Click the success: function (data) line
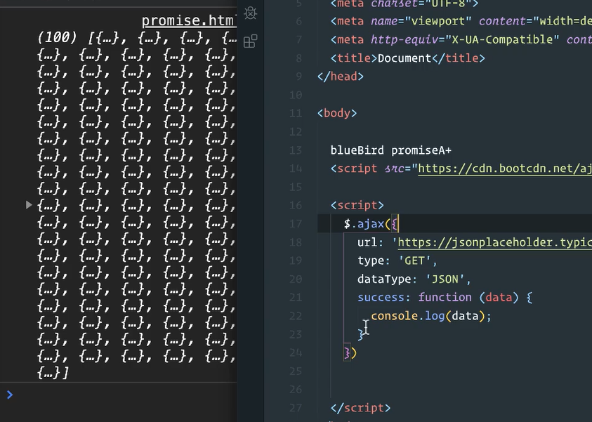Image resolution: width=592 pixels, height=422 pixels. coord(445,298)
